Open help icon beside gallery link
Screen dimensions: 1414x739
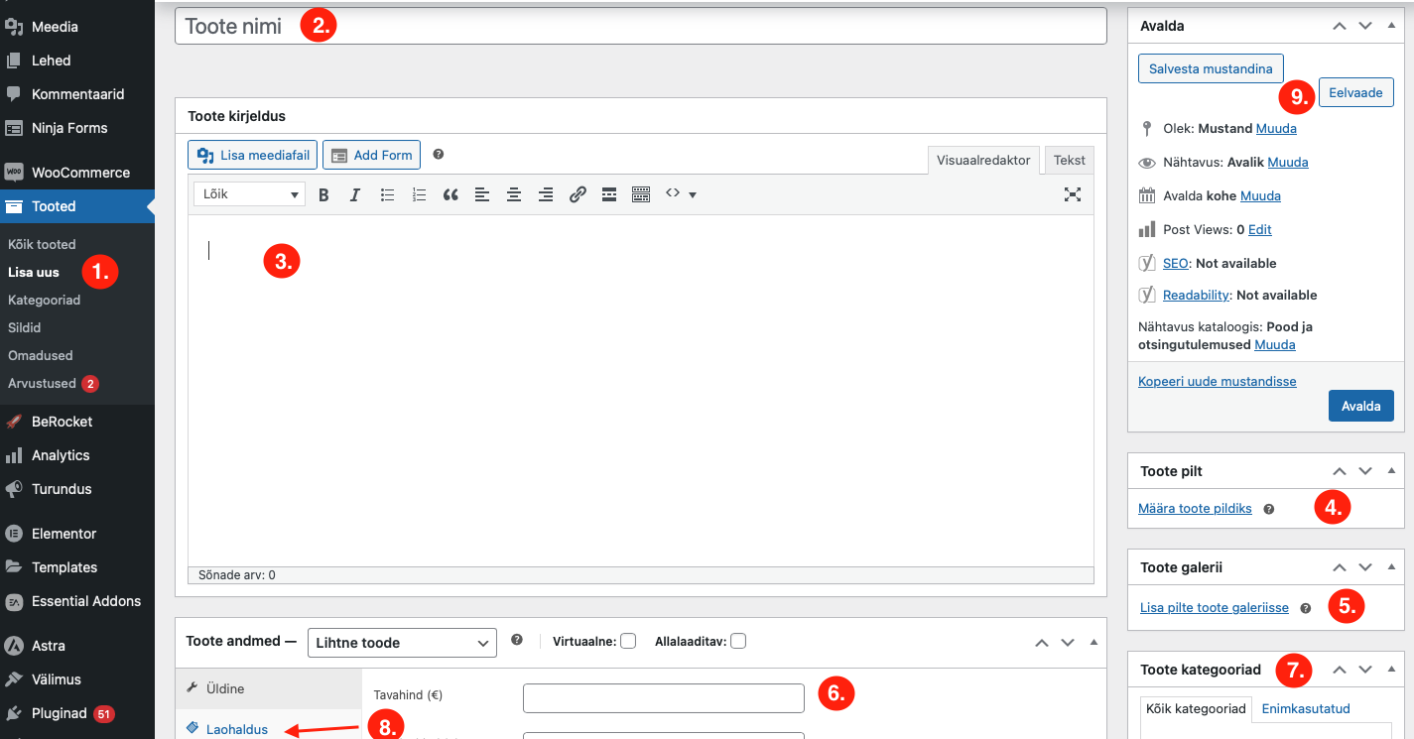[x=1306, y=608]
